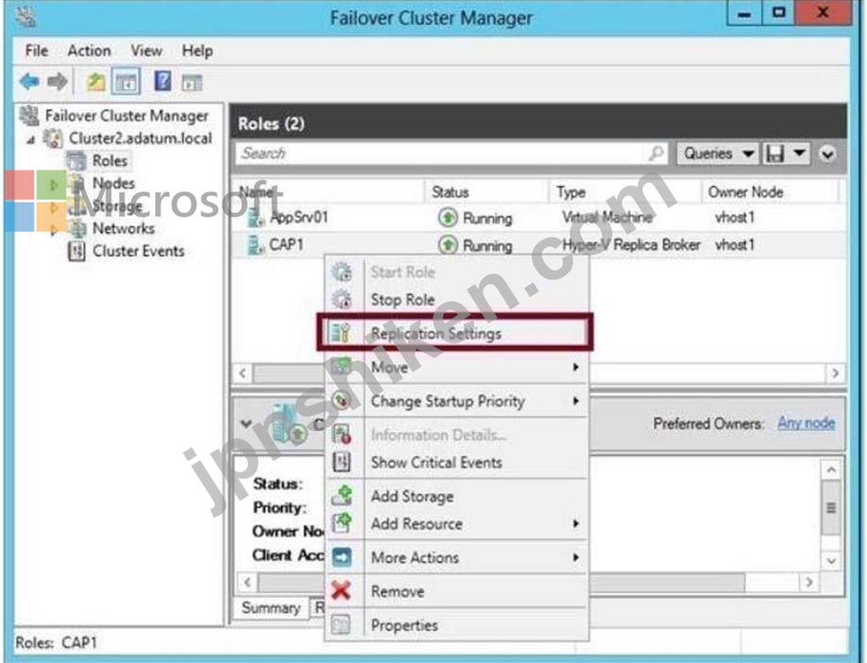
Task: Sort roles by Owner Node column
Action: tap(770, 191)
